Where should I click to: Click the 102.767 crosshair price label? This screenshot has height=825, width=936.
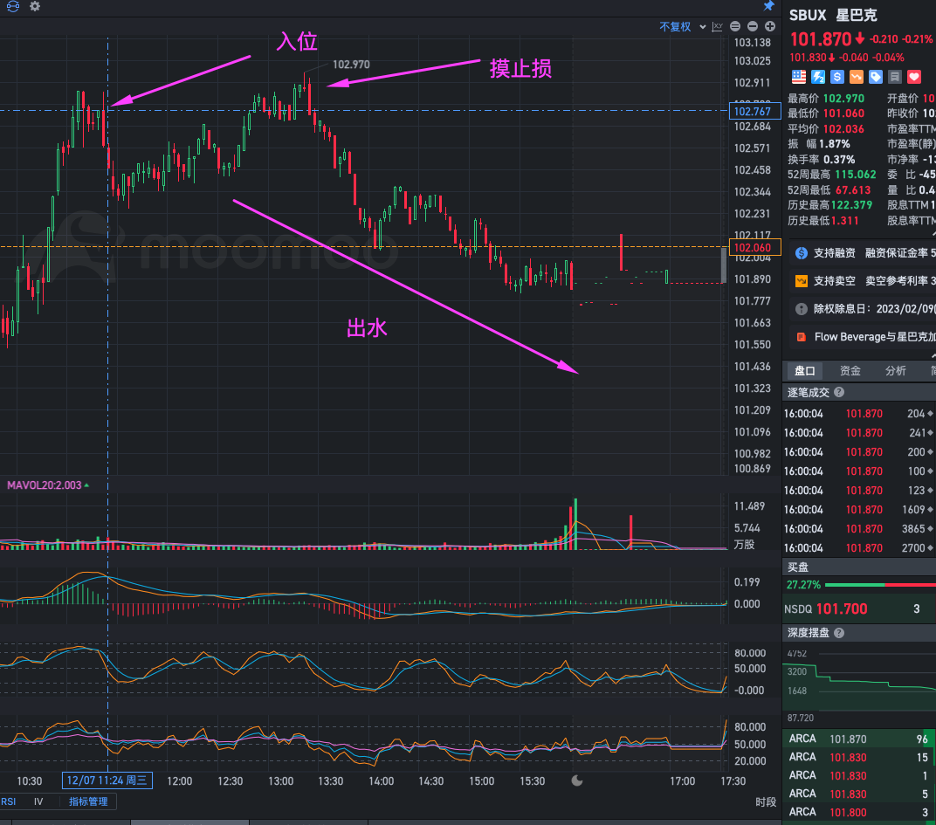754,111
